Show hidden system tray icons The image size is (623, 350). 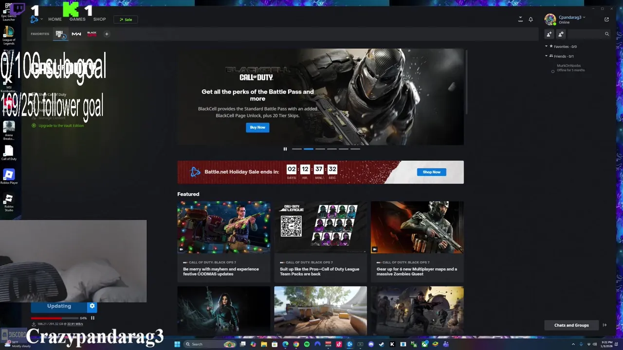tap(573, 344)
